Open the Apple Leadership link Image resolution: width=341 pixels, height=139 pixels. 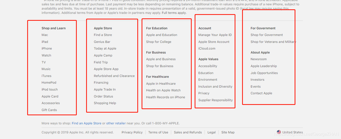click(264, 66)
